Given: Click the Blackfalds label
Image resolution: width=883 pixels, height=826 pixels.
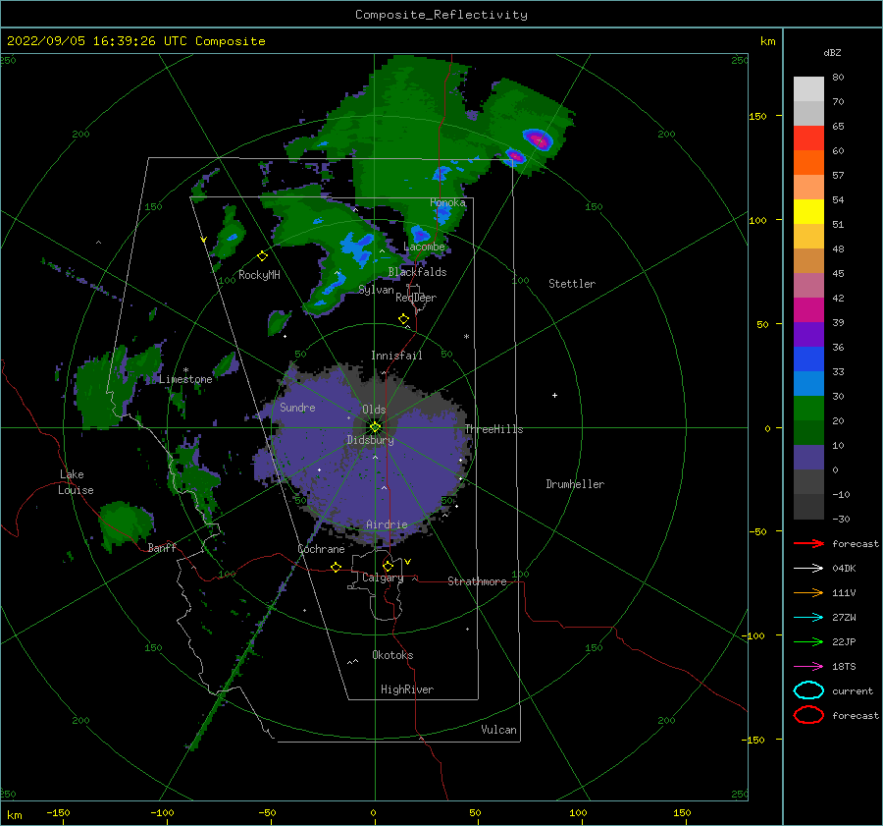Looking at the screenshot, I should point(417,272).
